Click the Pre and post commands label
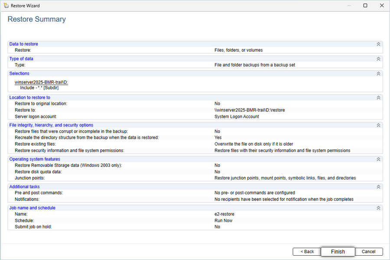The width and height of the screenshot is (390, 260). (x=39, y=193)
